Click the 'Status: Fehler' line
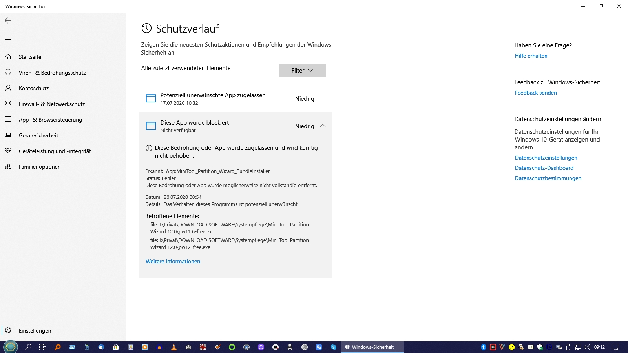Viewport: 628px width, 353px height. tap(161, 178)
